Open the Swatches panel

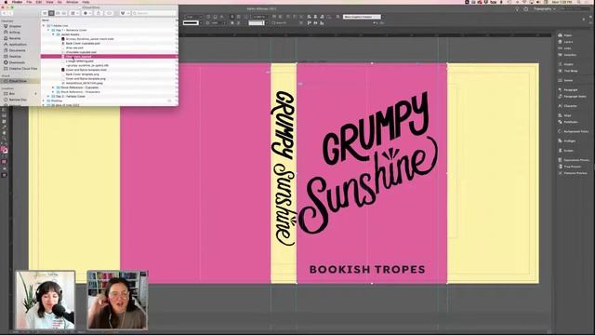point(567,55)
